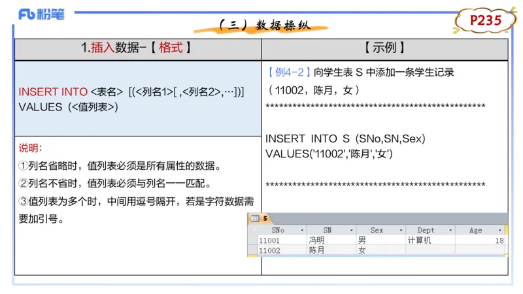Viewport: 523px width, 294px height.
Task: Click the Age column header
Action: (480, 230)
